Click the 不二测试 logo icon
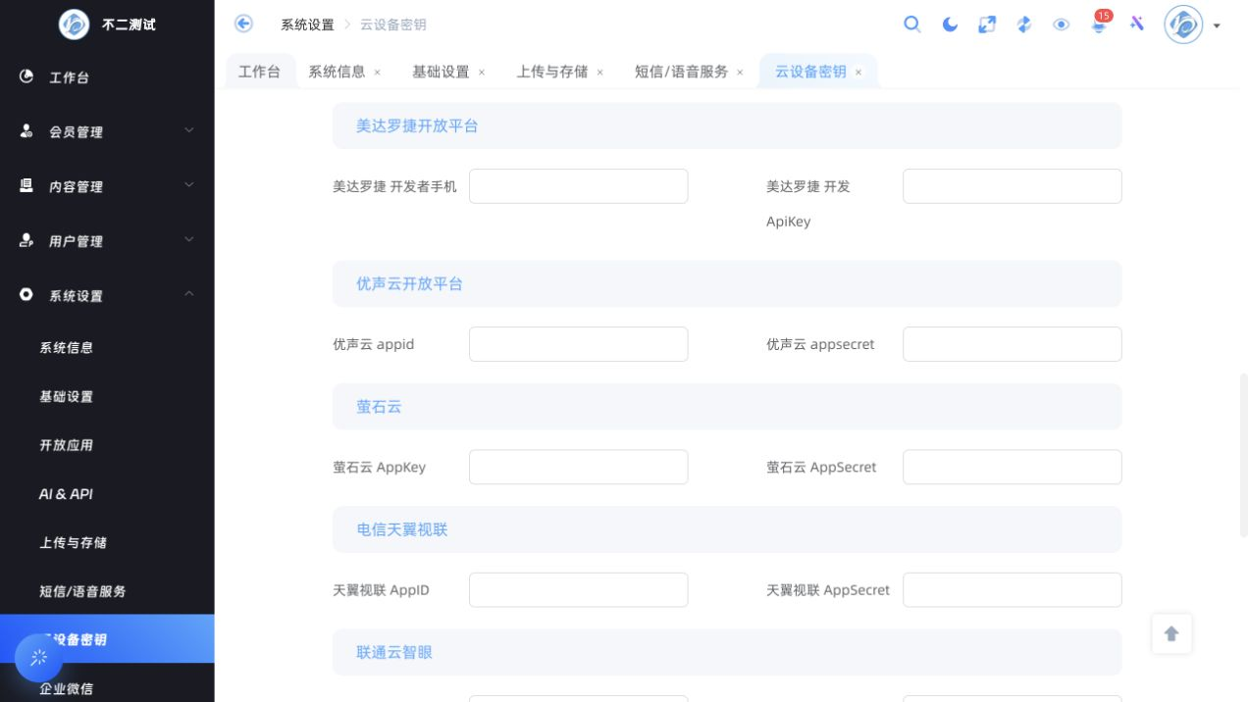 click(x=74, y=25)
